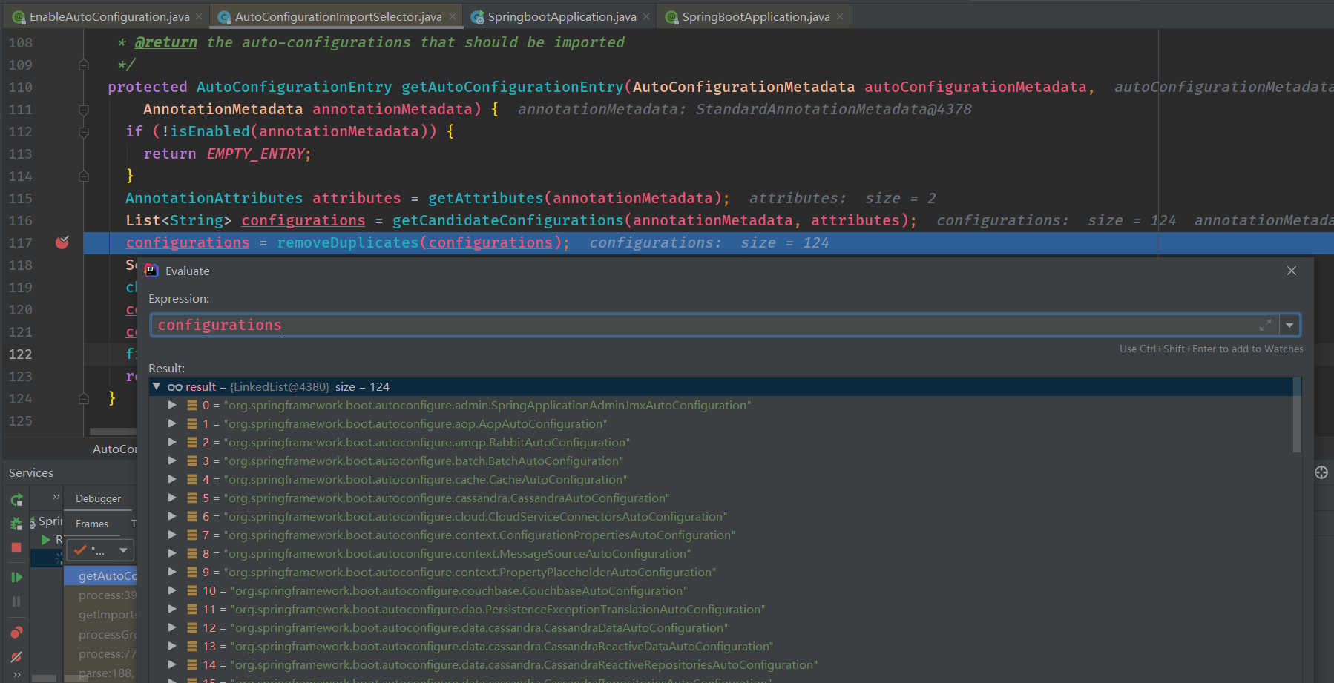Click the horizontal scrollbar under the editor
The height and width of the screenshot is (683, 1334).
[x=113, y=432]
